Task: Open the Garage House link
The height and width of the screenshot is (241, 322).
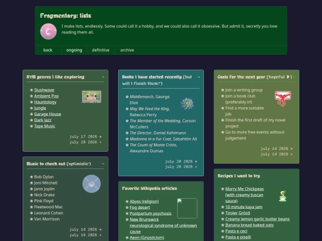Action: [48, 114]
